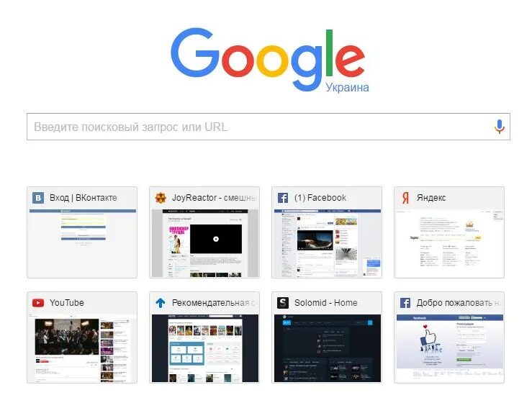532x408 pixels.
Task: Open the Facebook welcome page preview
Action: click(x=449, y=348)
